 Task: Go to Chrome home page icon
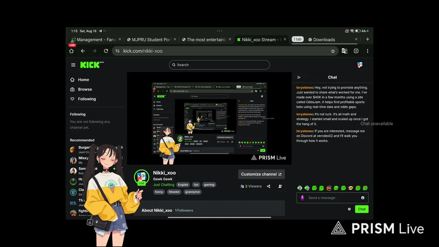(71, 51)
